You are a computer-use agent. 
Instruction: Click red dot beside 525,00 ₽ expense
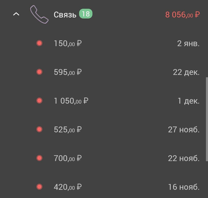39,130
